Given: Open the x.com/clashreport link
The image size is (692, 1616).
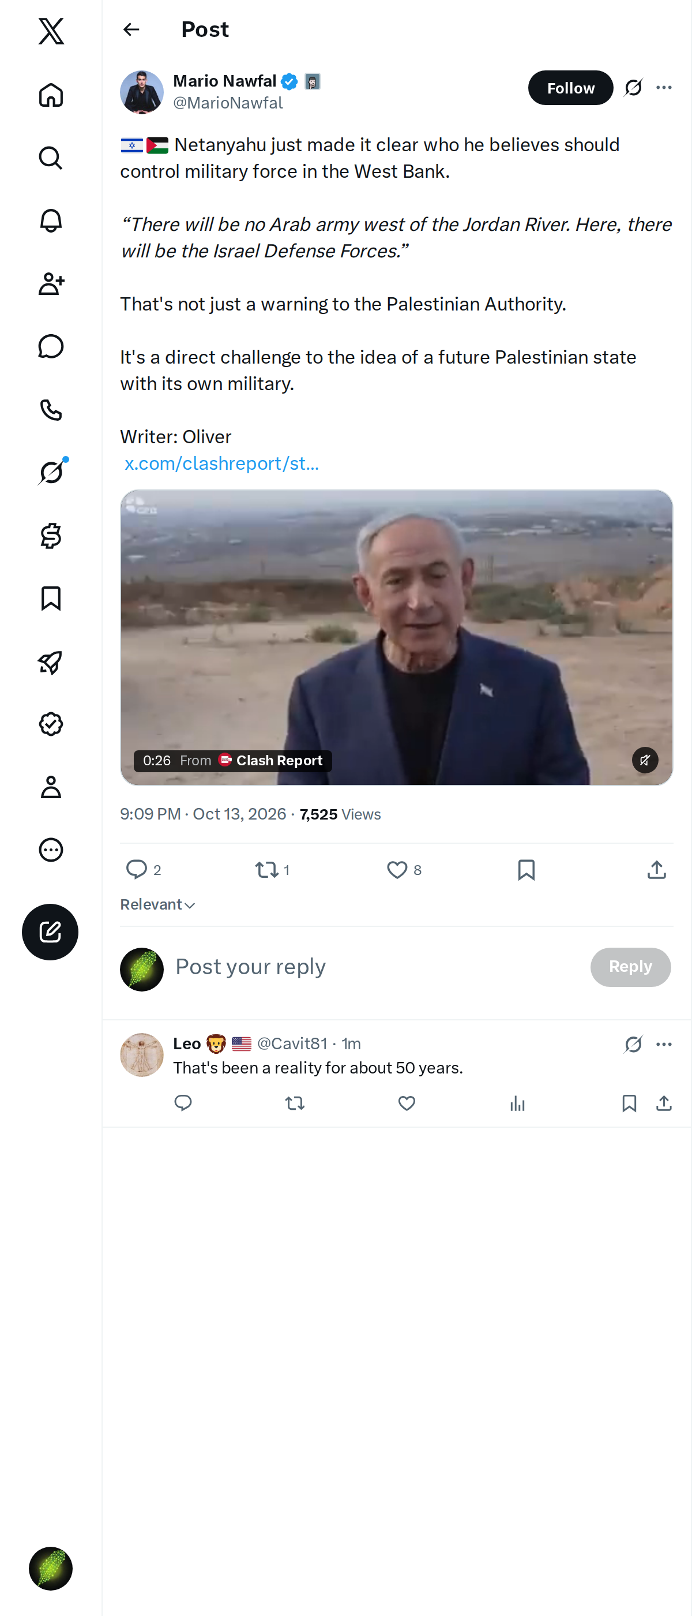Looking at the screenshot, I should pos(221,463).
